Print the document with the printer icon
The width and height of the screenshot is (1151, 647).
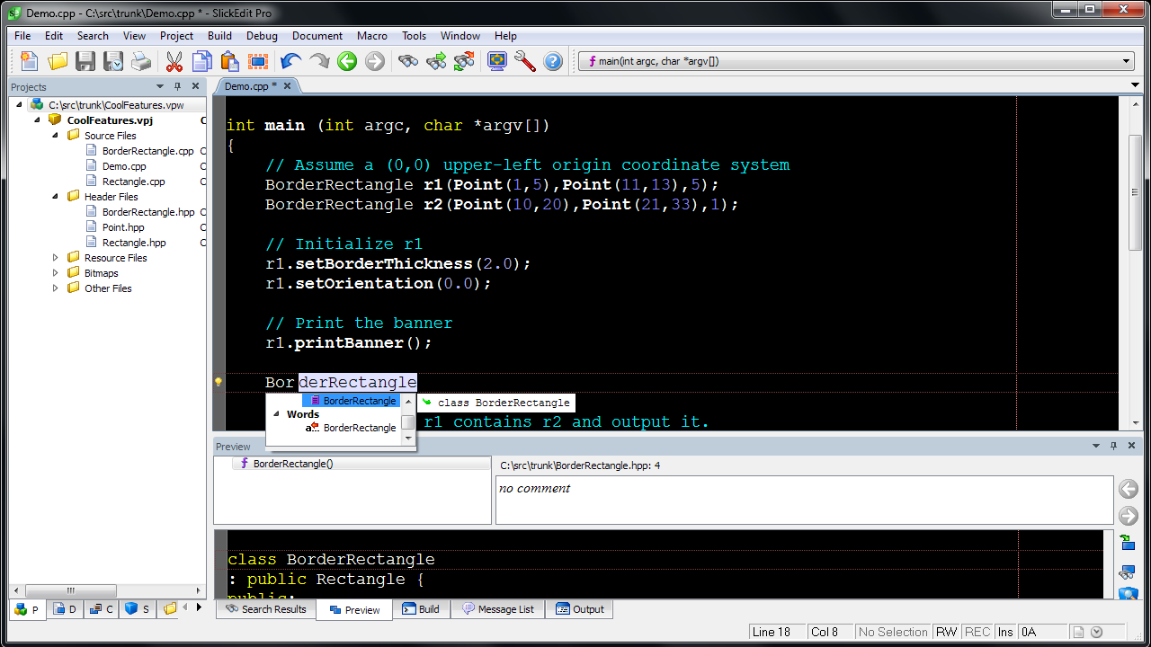click(x=141, y=61)
